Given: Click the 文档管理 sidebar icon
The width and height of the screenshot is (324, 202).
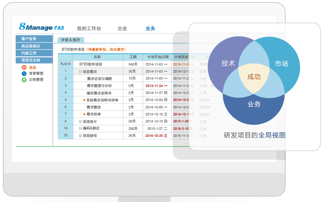Looking at the screenshot, I should click(x=24, y=80).
